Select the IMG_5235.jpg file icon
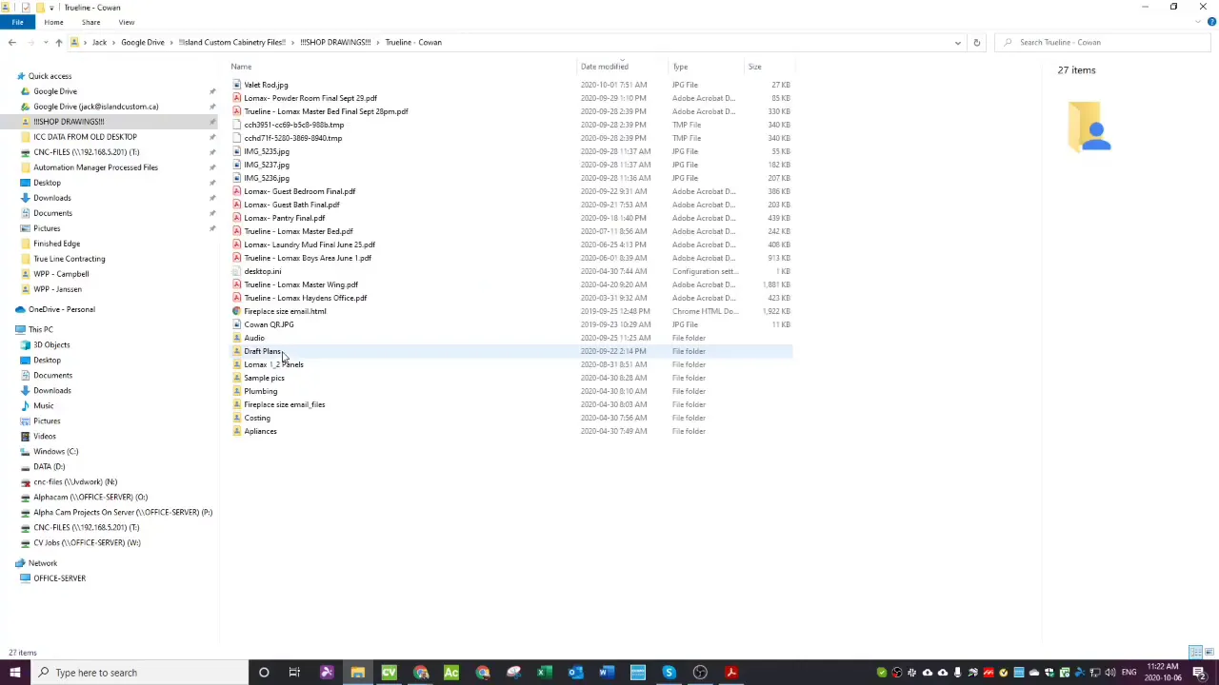 (237, 151)
